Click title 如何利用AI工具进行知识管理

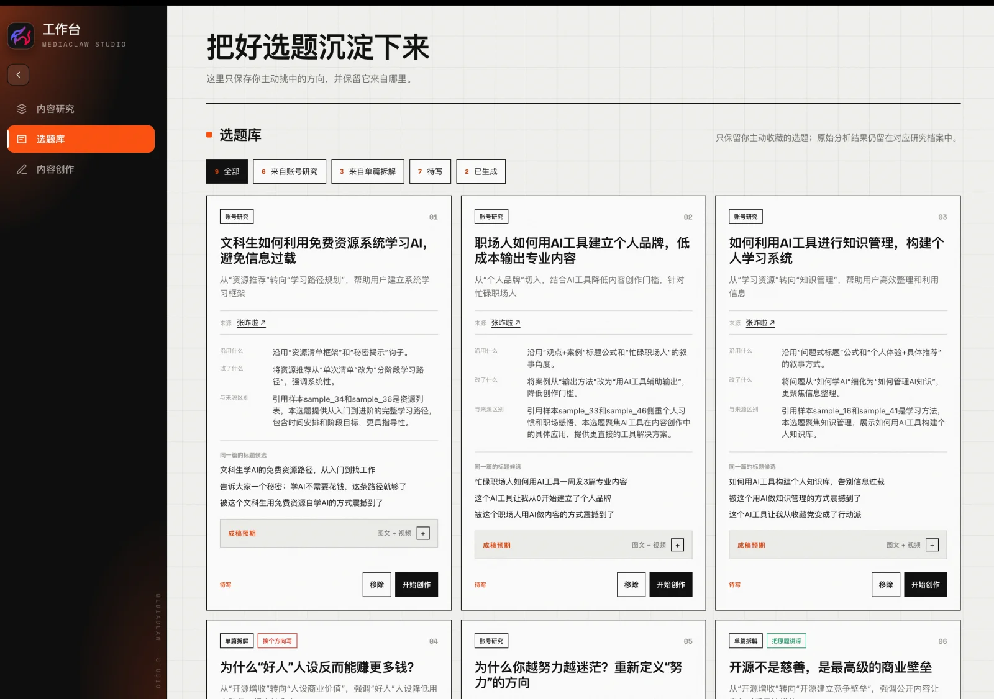pyautogui.click(x=837, y=250)
